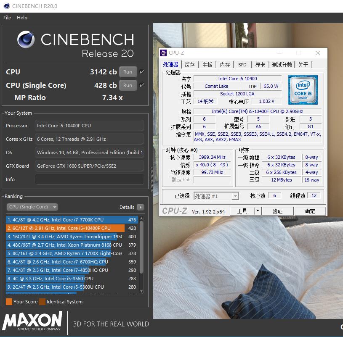Click the Processor field in Your System
Screen dimensions: 343x337
coord(89,126)
